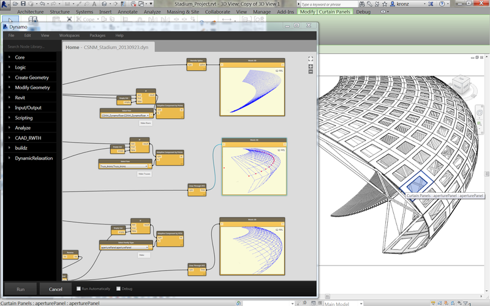Screen dimensions: 490x306
Task: Click the fit-to-view icon on the Dynamo canvas
Action: tap(311, 59)
